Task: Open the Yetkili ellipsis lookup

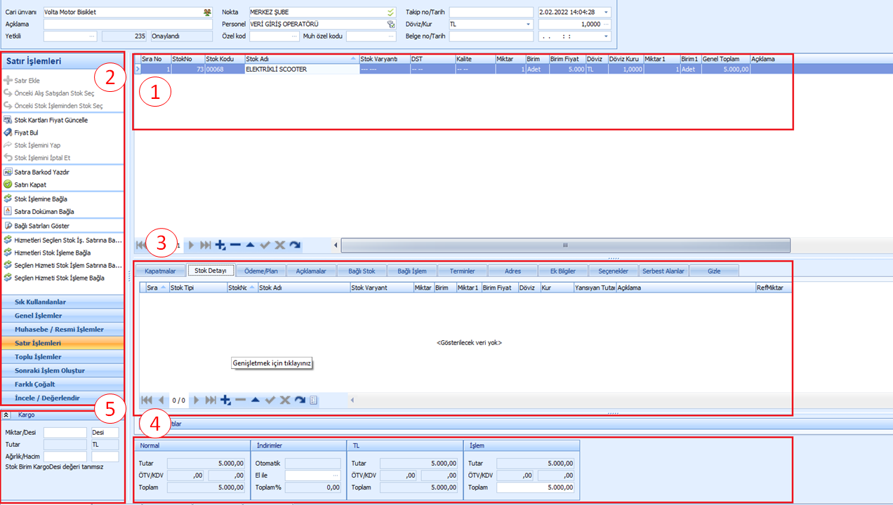Action: 93,36
